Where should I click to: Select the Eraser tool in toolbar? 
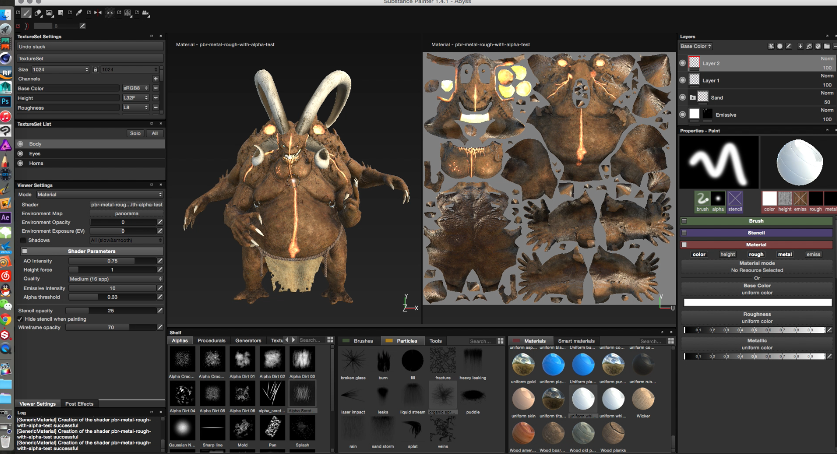point(38,13)
